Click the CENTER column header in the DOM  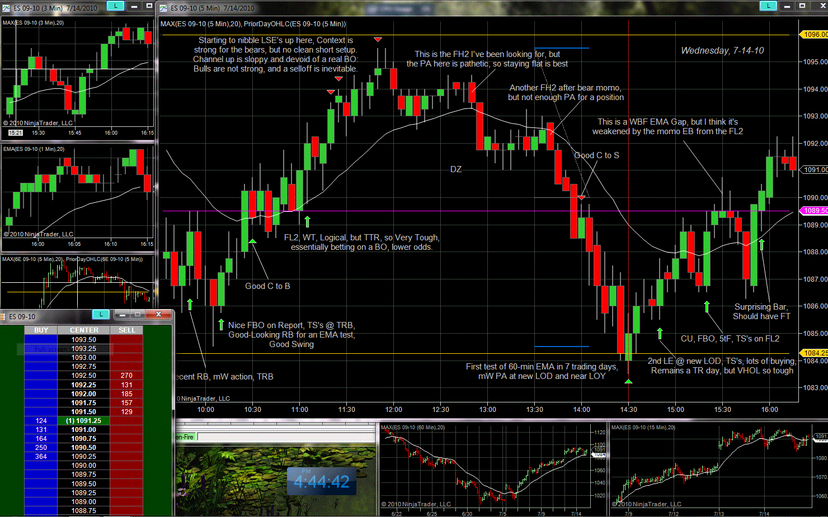tap(84, 330)
